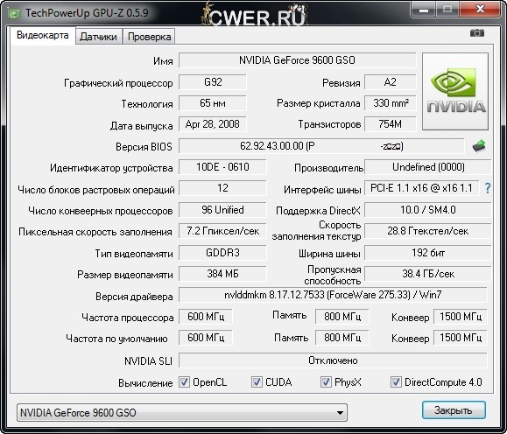
Task: Click the BIOS save chip icon
Action: [479, 146]
